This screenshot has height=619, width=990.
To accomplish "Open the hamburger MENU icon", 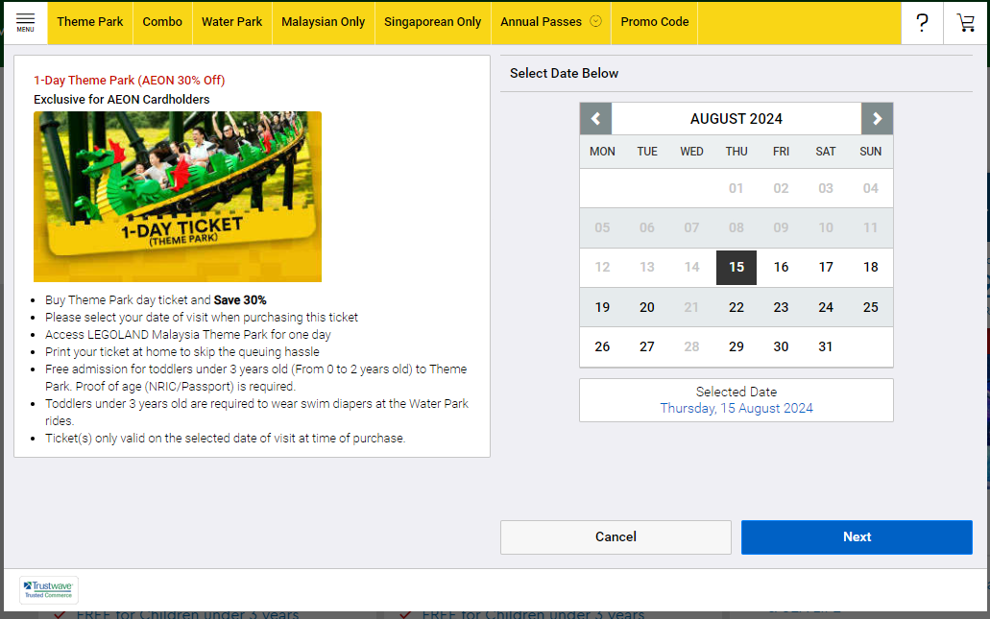I will (25, 22).
